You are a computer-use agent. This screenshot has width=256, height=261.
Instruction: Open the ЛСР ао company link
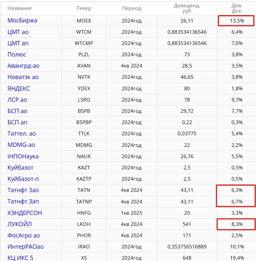[x=17, y=100]
